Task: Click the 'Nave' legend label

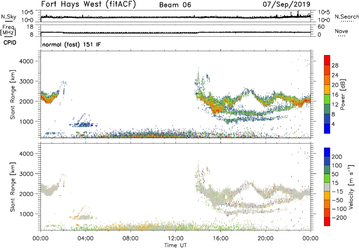Action: pyautogui.click(x=341, y=31)
